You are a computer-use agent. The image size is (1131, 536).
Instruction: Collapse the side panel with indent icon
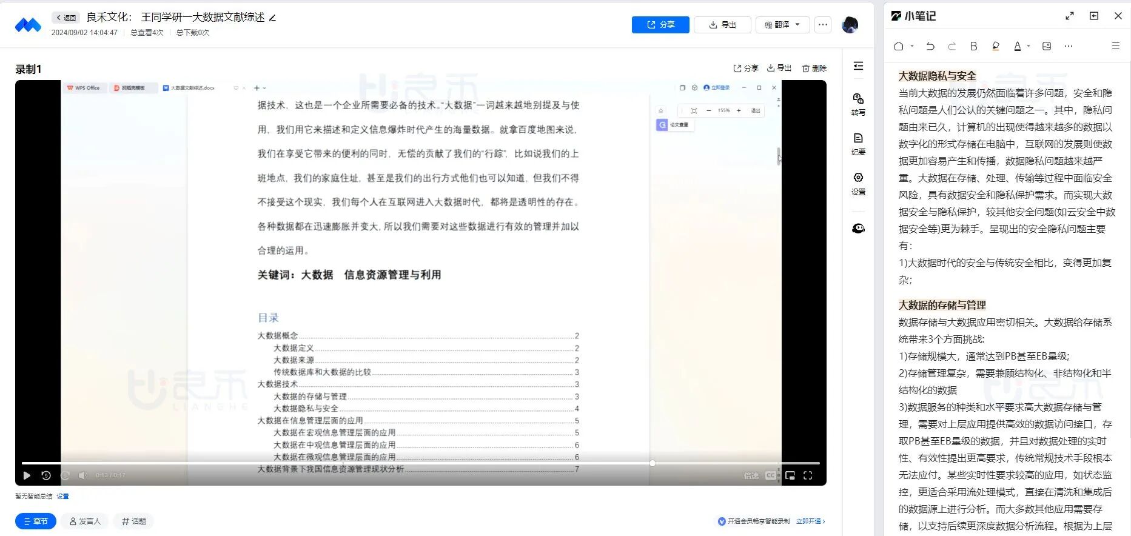(x=858, y=66)
